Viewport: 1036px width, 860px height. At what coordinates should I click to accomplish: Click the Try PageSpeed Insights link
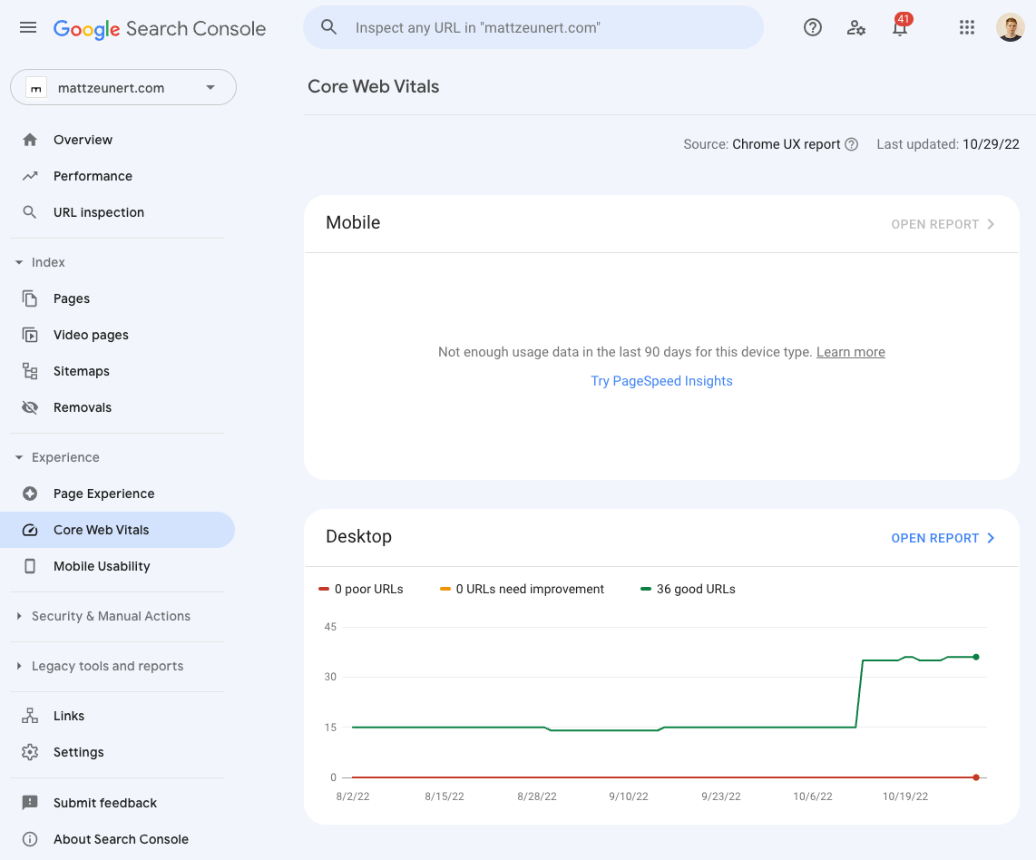click(661, 381)
